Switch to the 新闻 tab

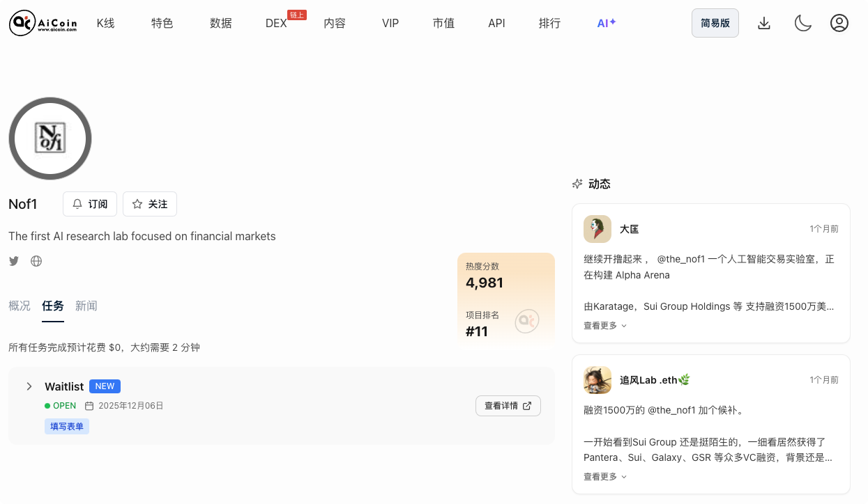pos(86,306)
